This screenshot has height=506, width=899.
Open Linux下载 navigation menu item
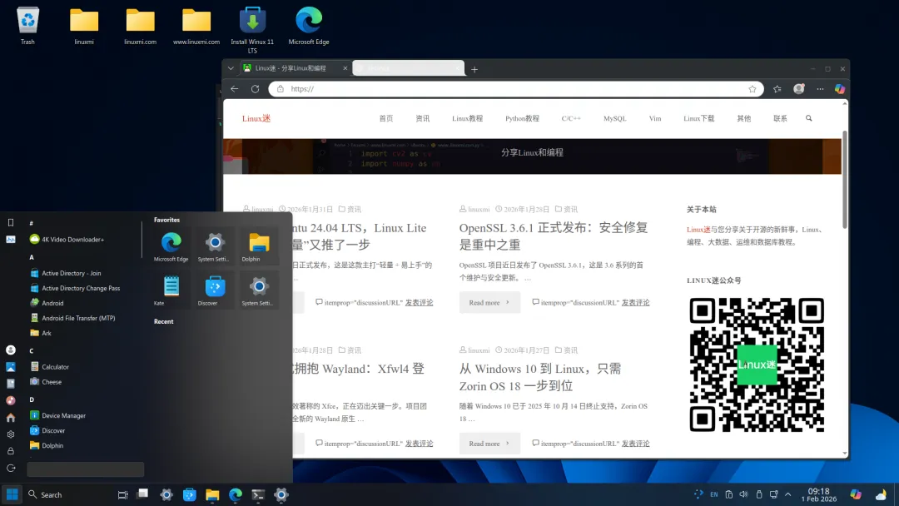coord(699,119)
